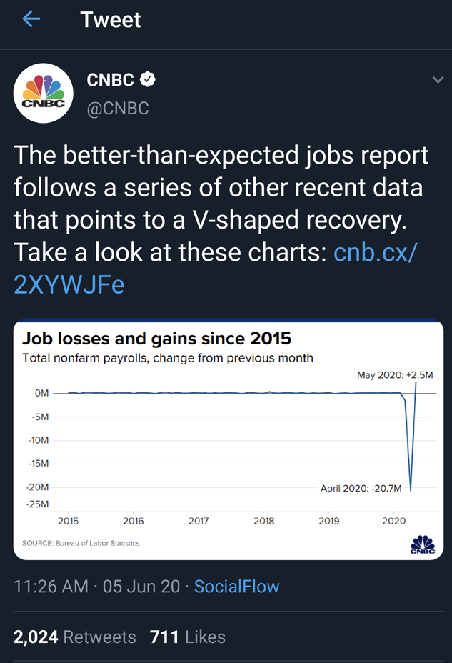Tap the Tweet header title
Screen dimensions: 452x663
[111, 19]
